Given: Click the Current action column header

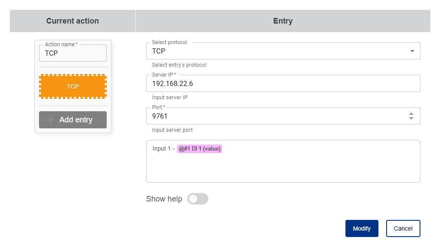Looking at the screenshot, I should click(72, 21).
